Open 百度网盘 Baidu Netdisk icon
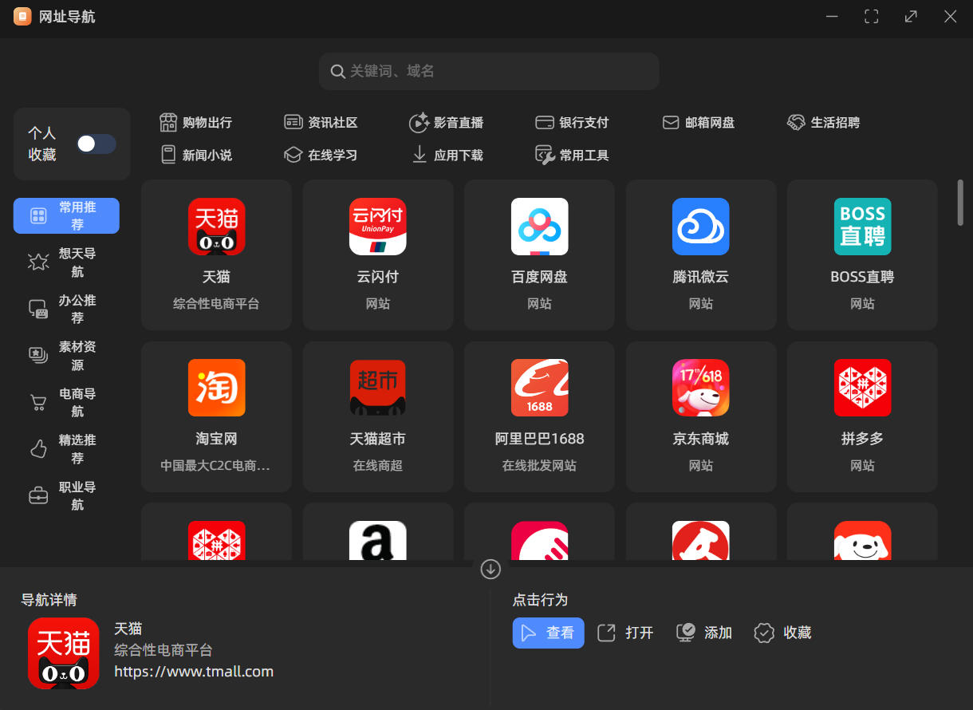The image size is (973, 710). 539,227
